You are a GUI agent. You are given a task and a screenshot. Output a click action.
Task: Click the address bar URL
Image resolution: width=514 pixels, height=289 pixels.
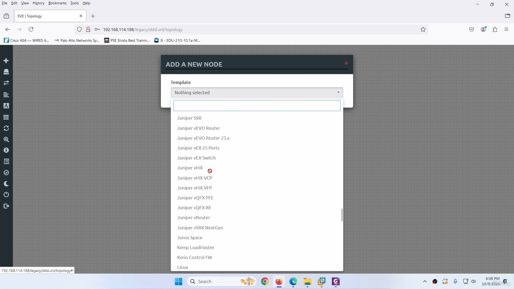(143, 30)
